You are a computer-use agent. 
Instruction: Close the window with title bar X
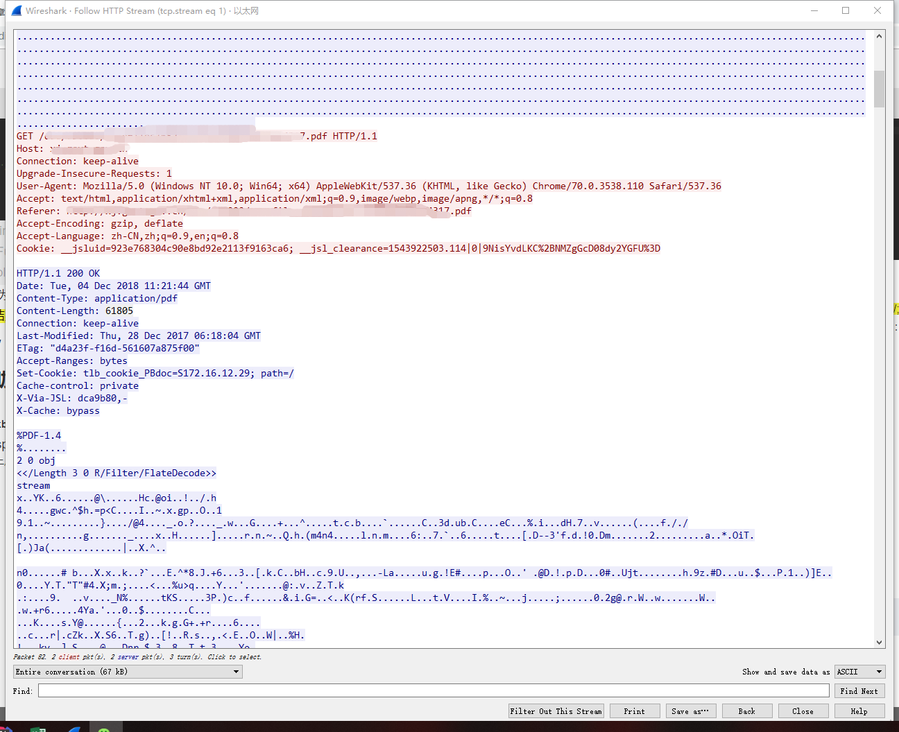[877, 10]
